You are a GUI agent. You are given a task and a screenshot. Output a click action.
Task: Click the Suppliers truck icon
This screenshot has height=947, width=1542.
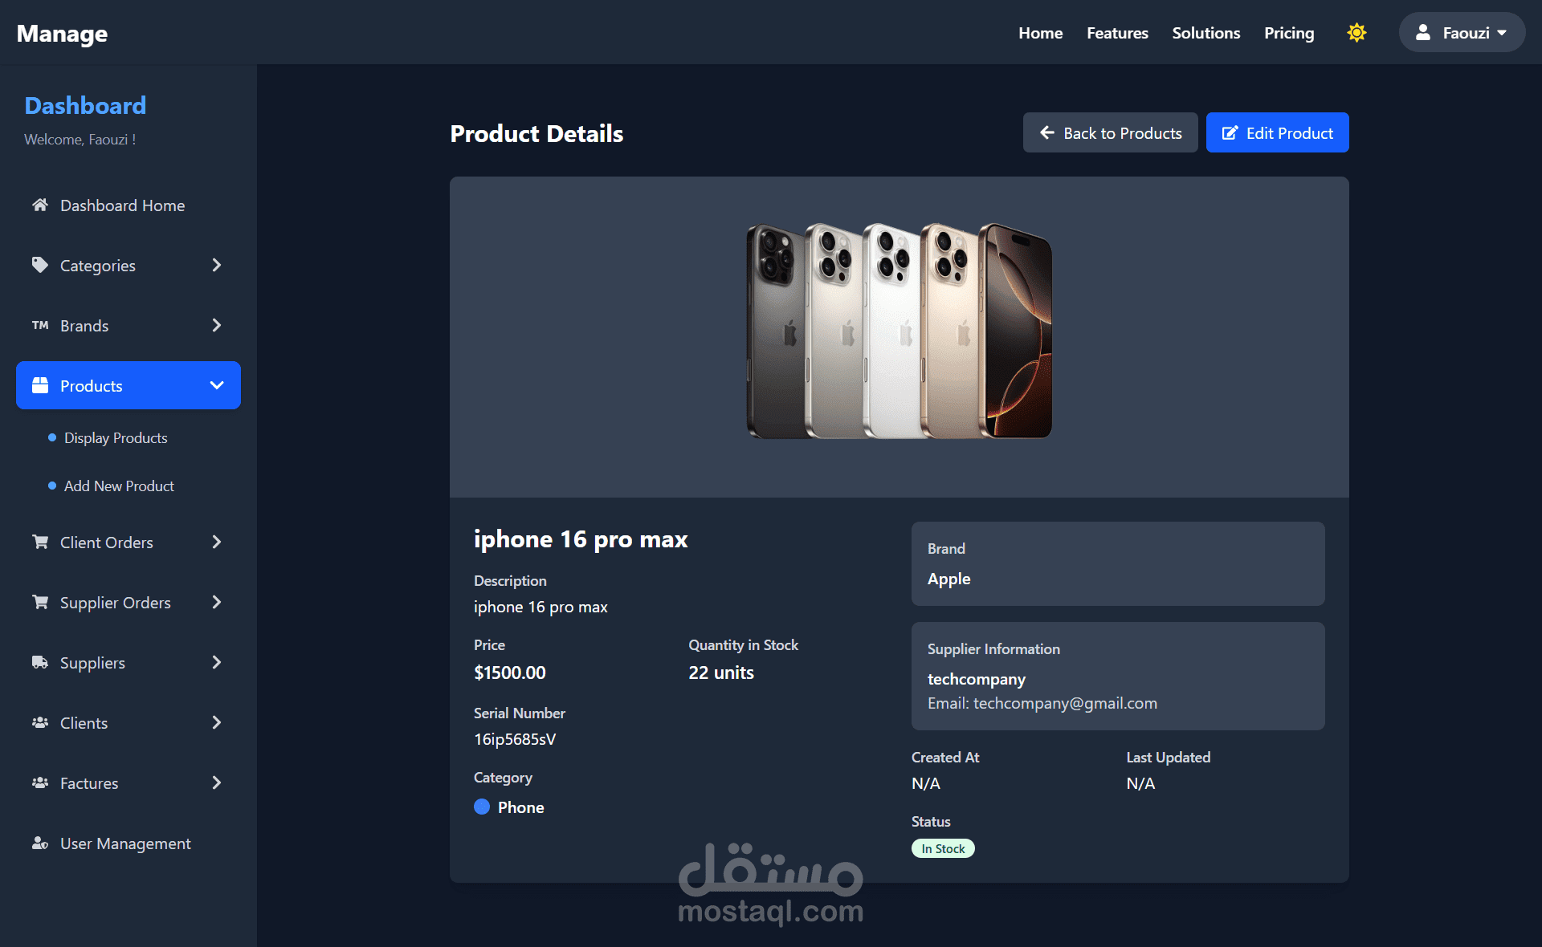(39, 662)
